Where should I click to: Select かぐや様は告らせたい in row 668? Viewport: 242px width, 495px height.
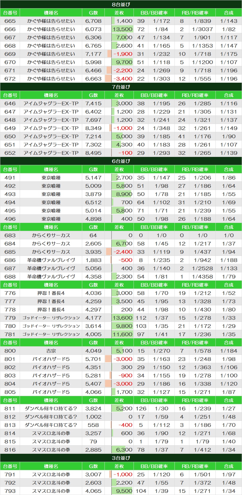(x=51, y=46)
